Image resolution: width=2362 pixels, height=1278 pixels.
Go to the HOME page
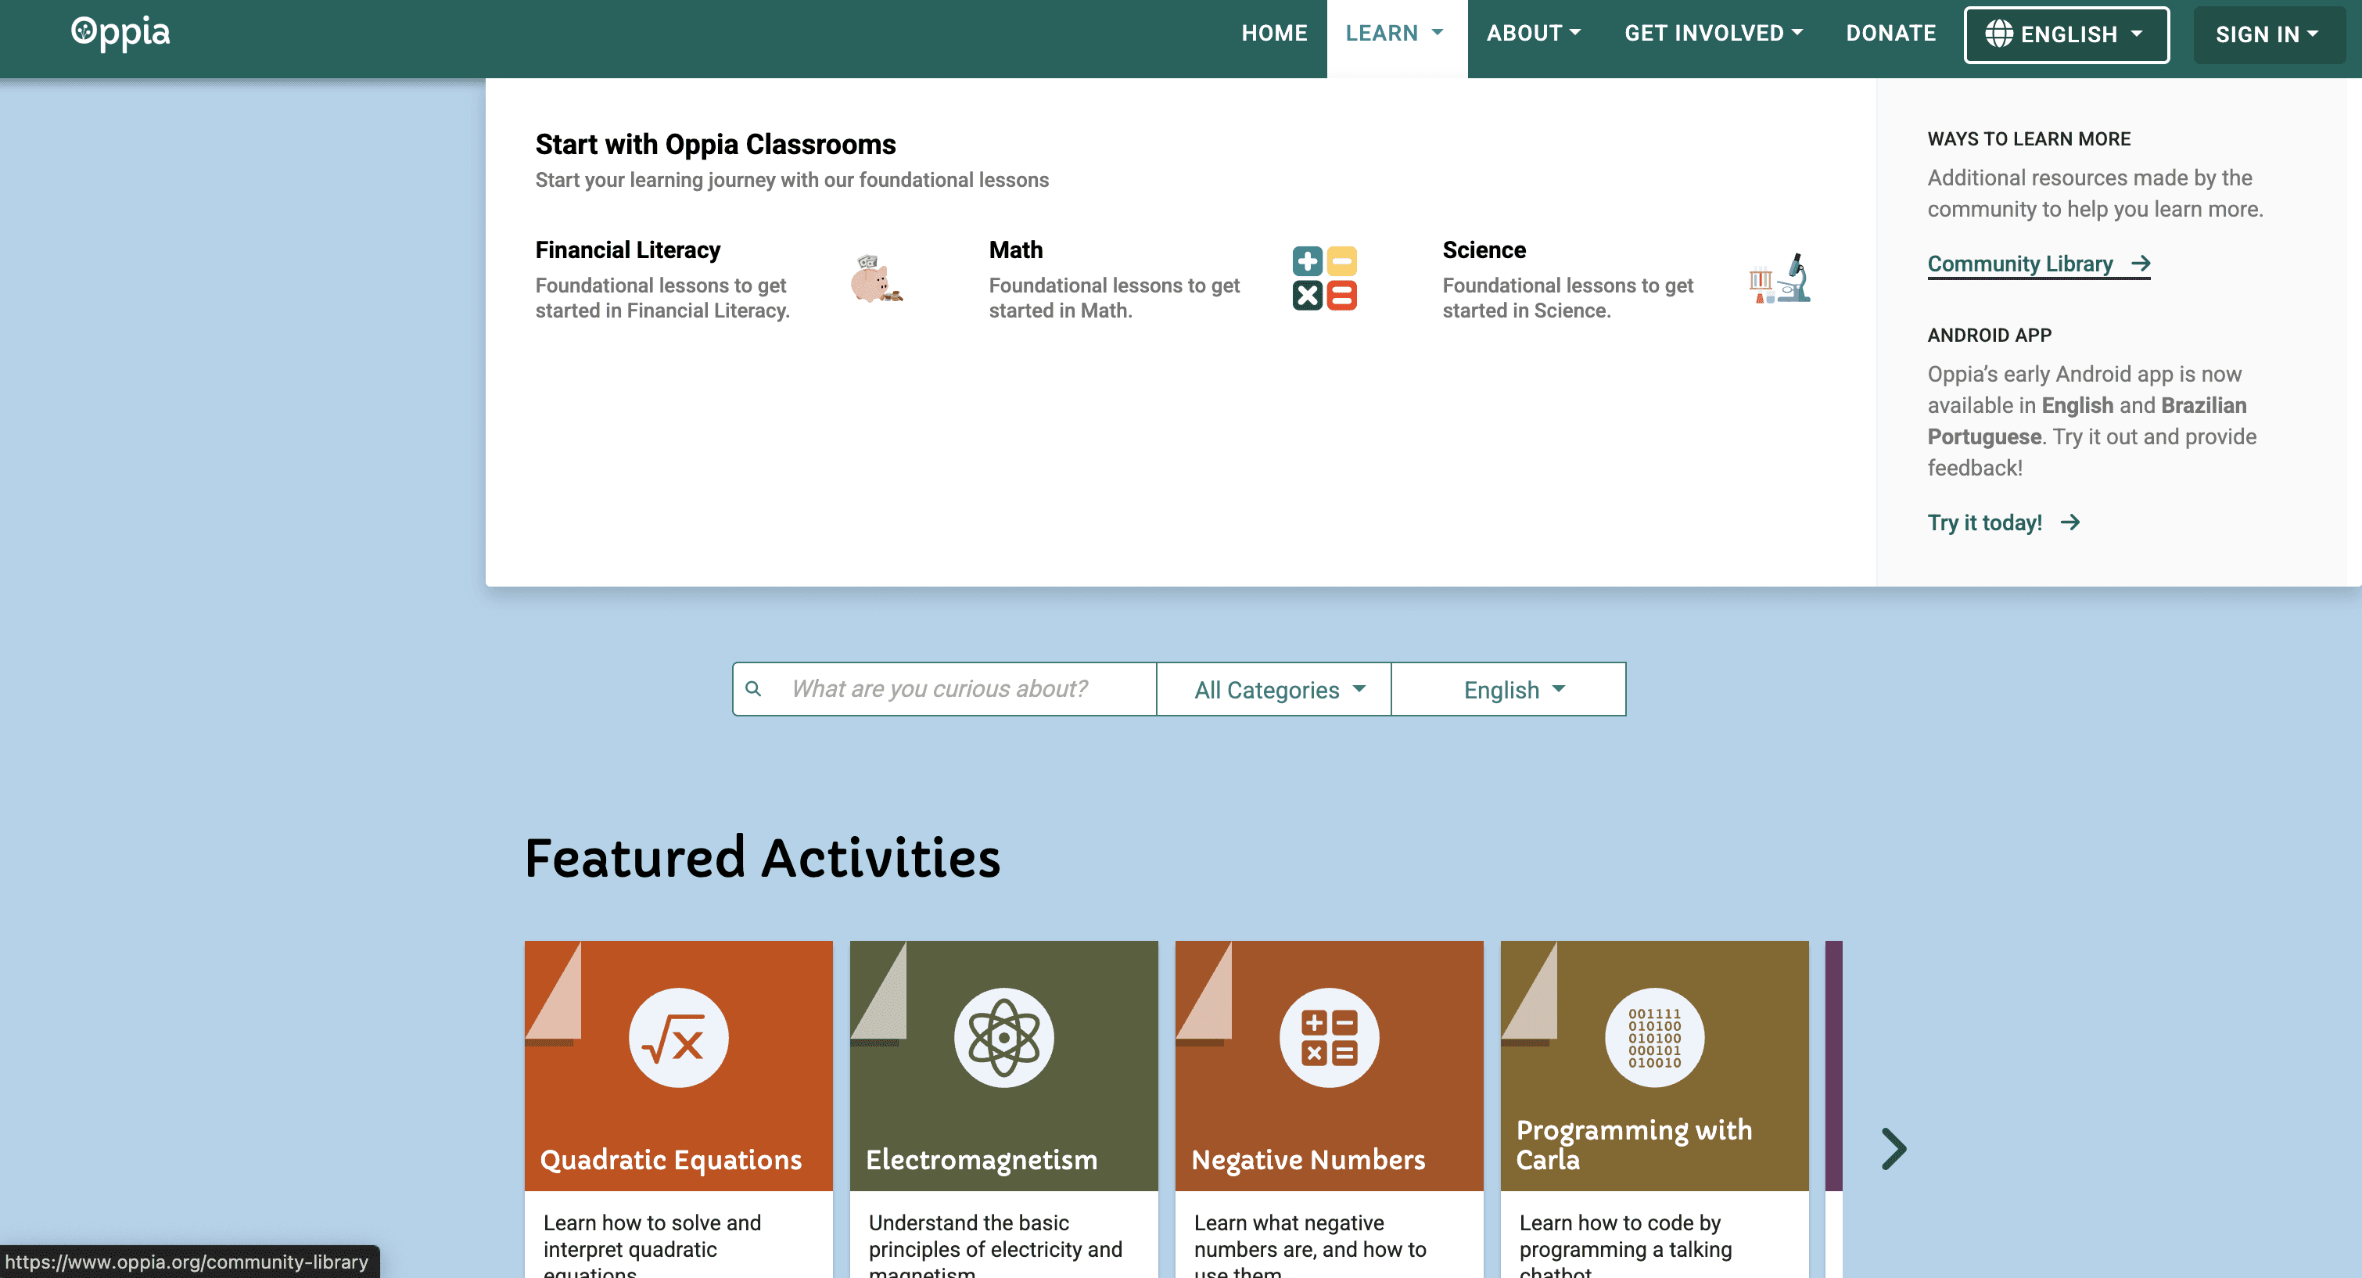[1273, 33]
